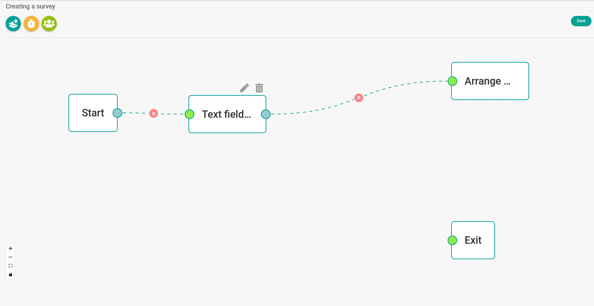This screenshot has height=306, width=594.
Task: Delete the Text field node via trash icon
Action: pyautogui.click(x=259, y=88)
